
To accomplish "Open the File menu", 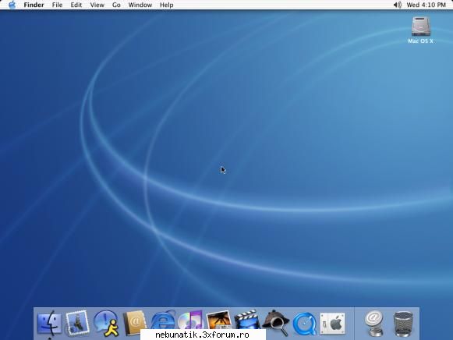I will click(x=57, y=5).
